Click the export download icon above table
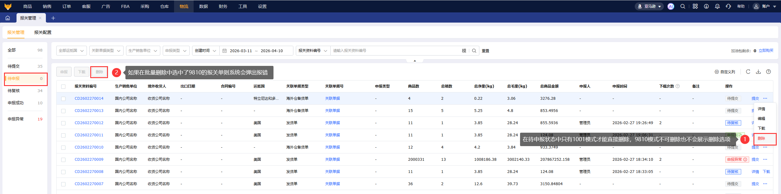The width and height of the screenshot is (781, 194). click(758, 72)
